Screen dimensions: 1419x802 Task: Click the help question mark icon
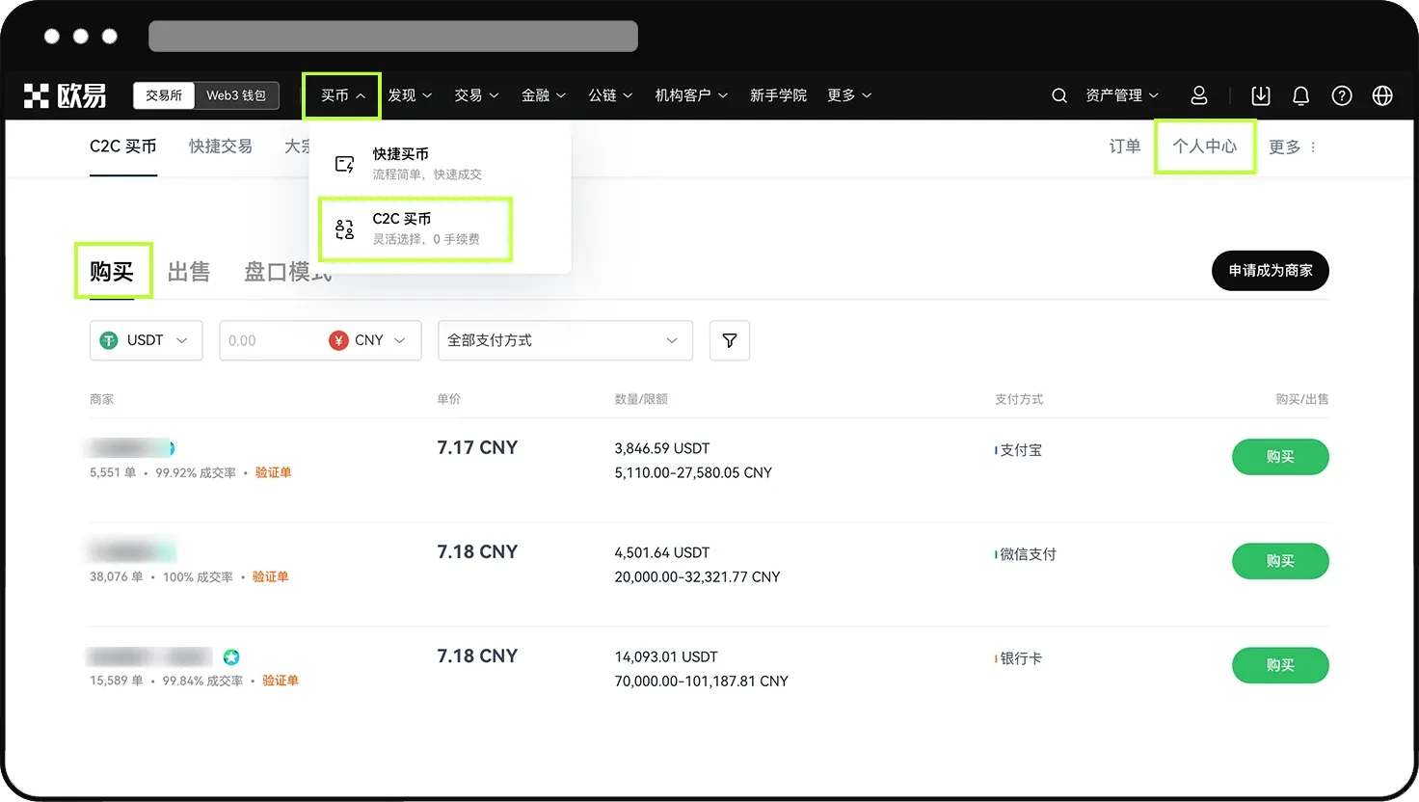(1341, 95)
